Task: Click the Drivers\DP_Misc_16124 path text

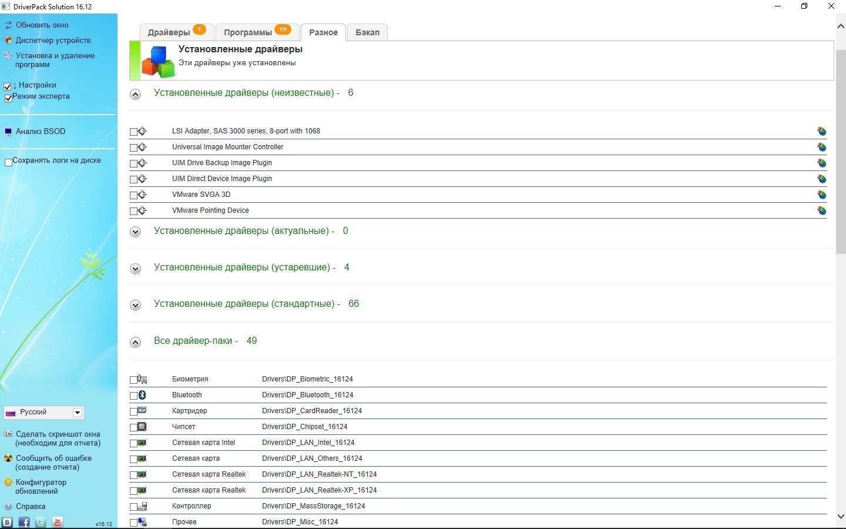Action: coord(300,522)
